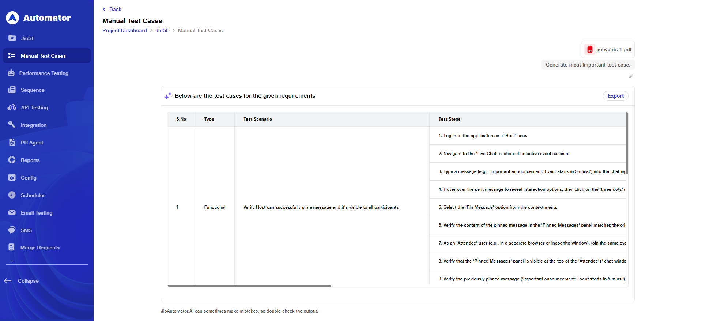Click the pencil edit prompt icon
Screen dimensions: 702x321
(x=631, y=76)
